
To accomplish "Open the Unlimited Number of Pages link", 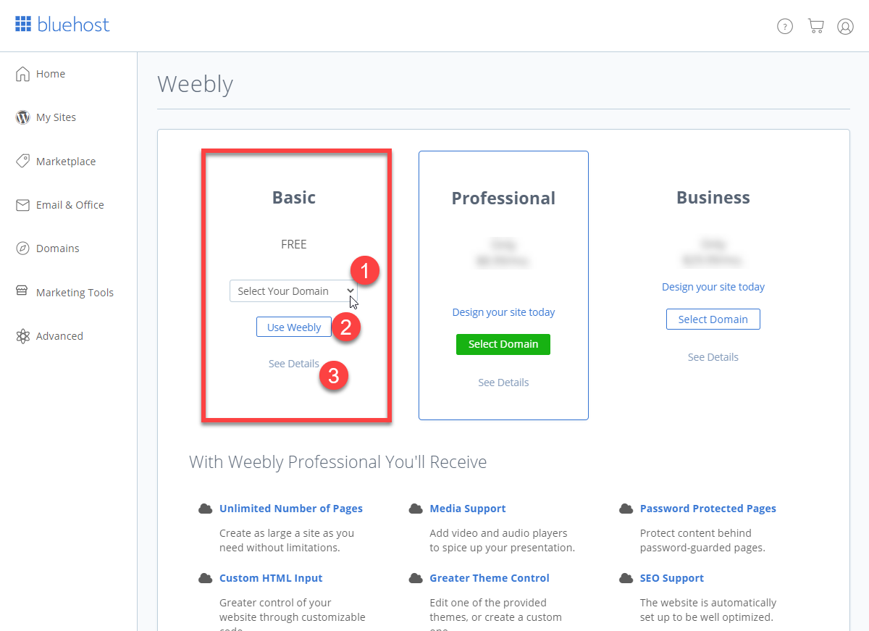I will 291,509.
